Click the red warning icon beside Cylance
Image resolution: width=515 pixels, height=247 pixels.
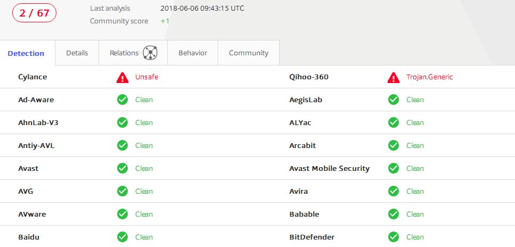tap(122, 77)
